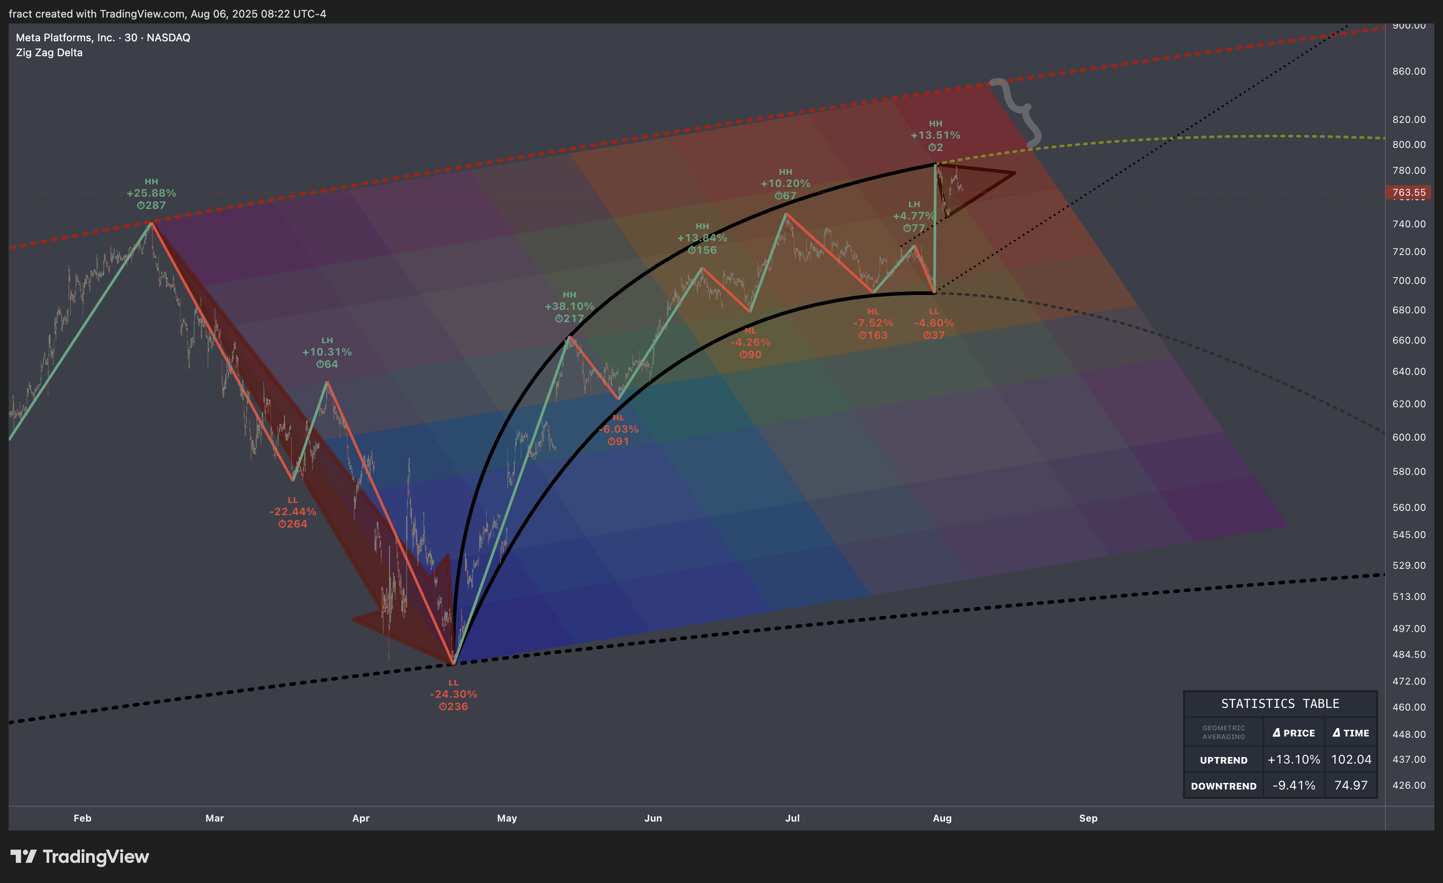Click the +13.51% HH swing label
This screenshot has width=1443, height=883.
tap(935, 135)
